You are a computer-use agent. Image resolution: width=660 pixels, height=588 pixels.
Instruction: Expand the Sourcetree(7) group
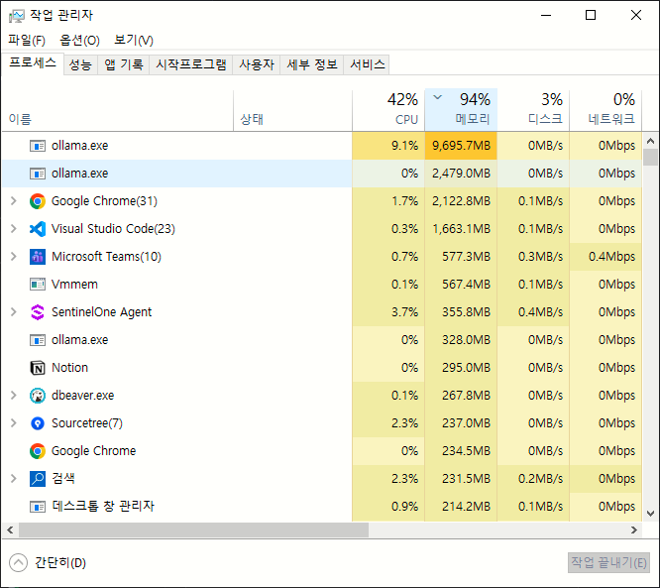[14, 423]
